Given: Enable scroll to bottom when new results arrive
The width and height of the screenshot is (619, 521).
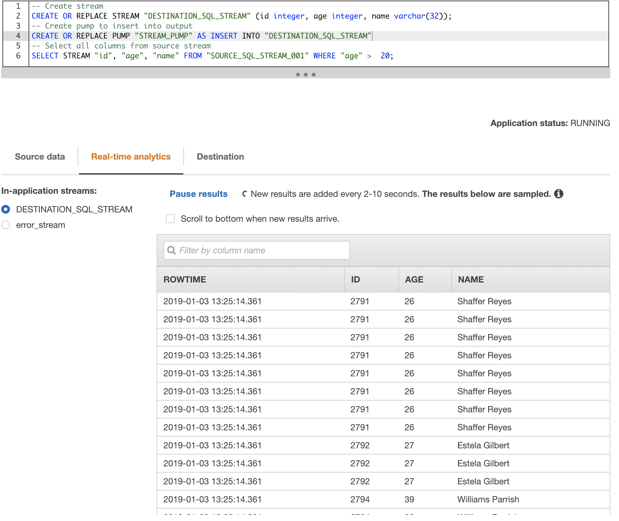Looking at the screenshot, I should (x=170, y=219).
